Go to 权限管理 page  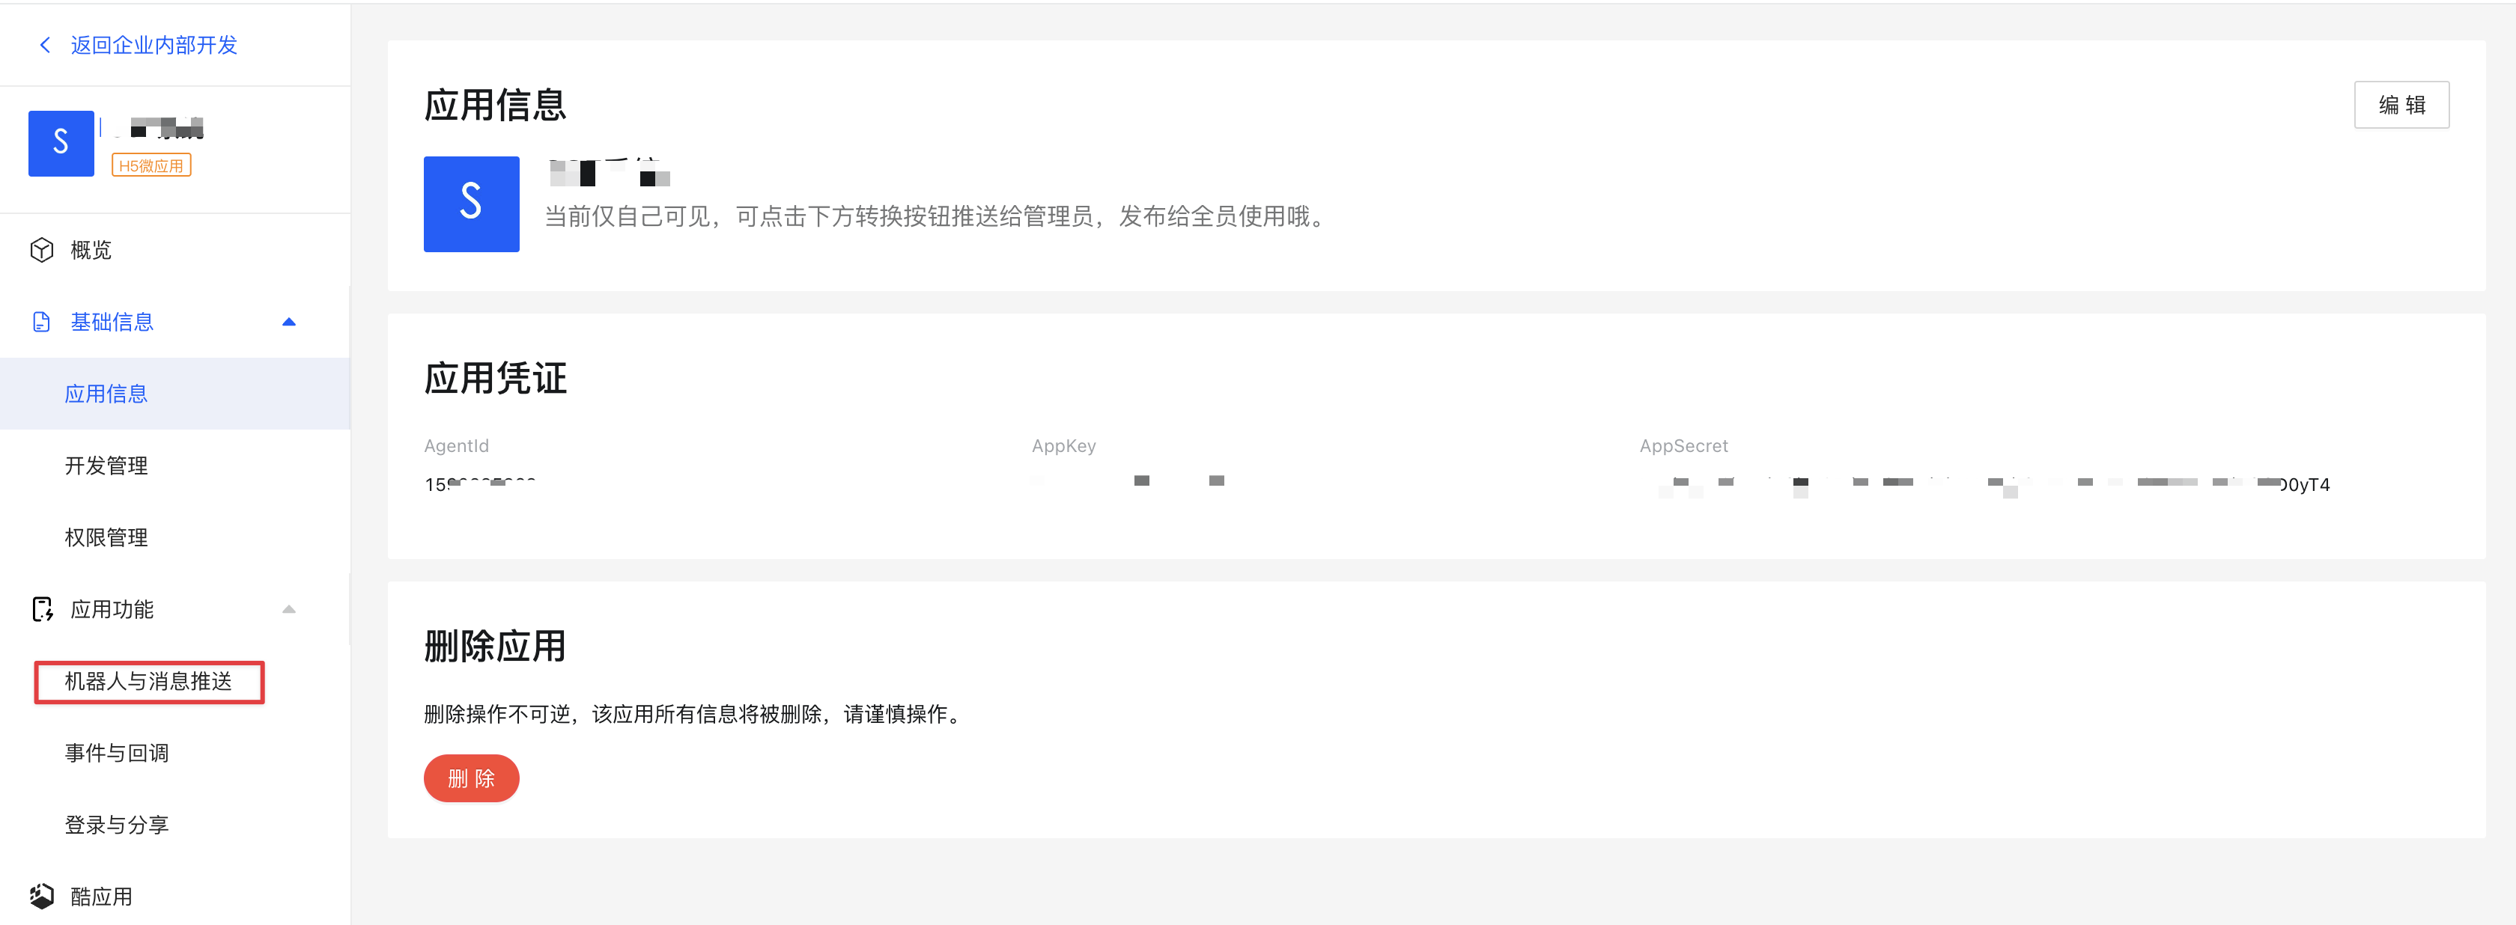click(x=106, y=537)
